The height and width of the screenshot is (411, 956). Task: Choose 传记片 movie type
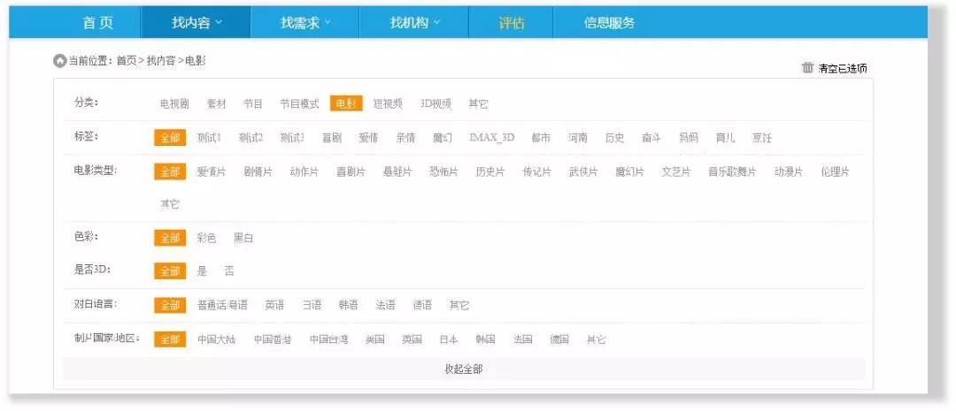point(536,171)
